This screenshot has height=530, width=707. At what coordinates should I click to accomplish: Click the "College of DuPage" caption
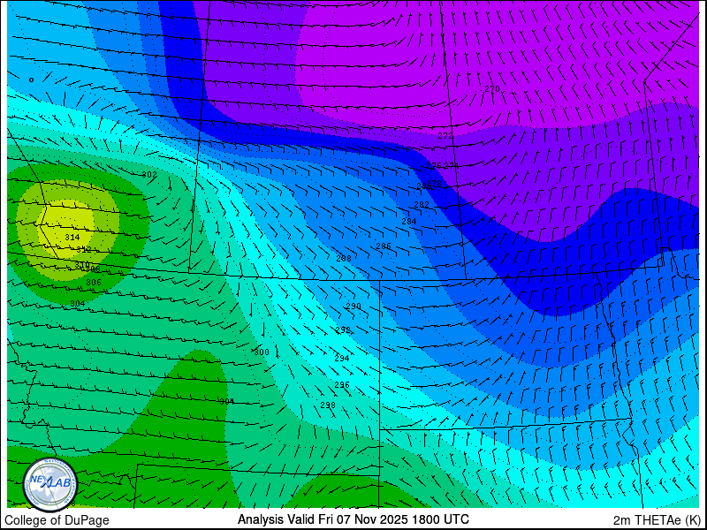(57, 520)
